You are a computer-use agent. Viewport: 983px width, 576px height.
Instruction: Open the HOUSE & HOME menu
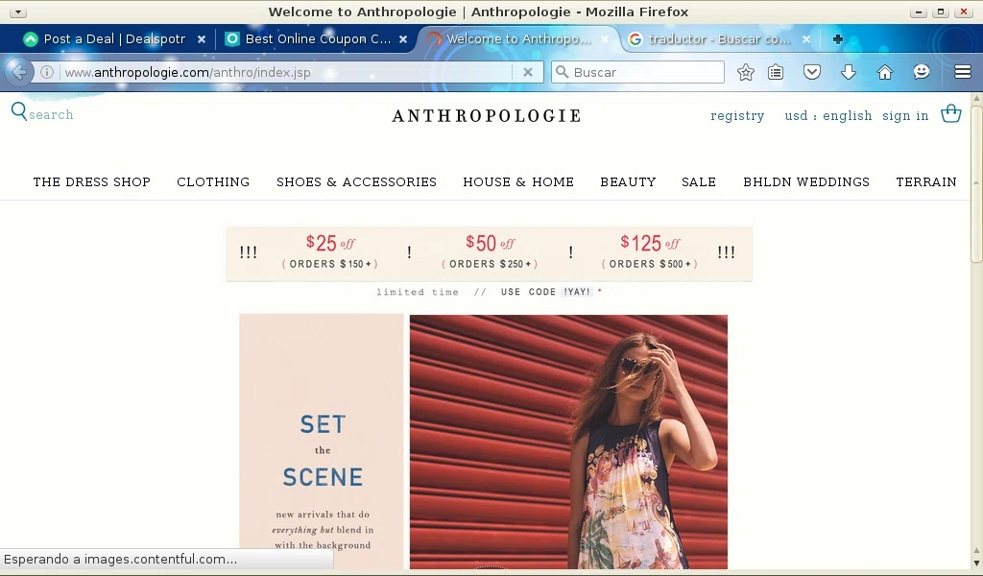click(518, 181)
